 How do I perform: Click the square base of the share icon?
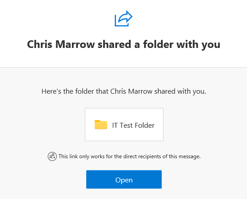(120, 23)
